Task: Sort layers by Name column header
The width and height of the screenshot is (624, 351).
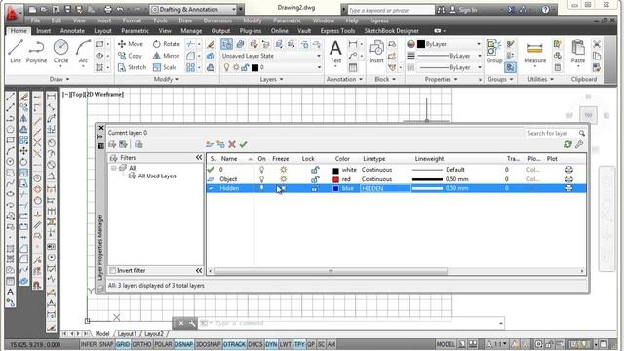Action: click(229, 158)
